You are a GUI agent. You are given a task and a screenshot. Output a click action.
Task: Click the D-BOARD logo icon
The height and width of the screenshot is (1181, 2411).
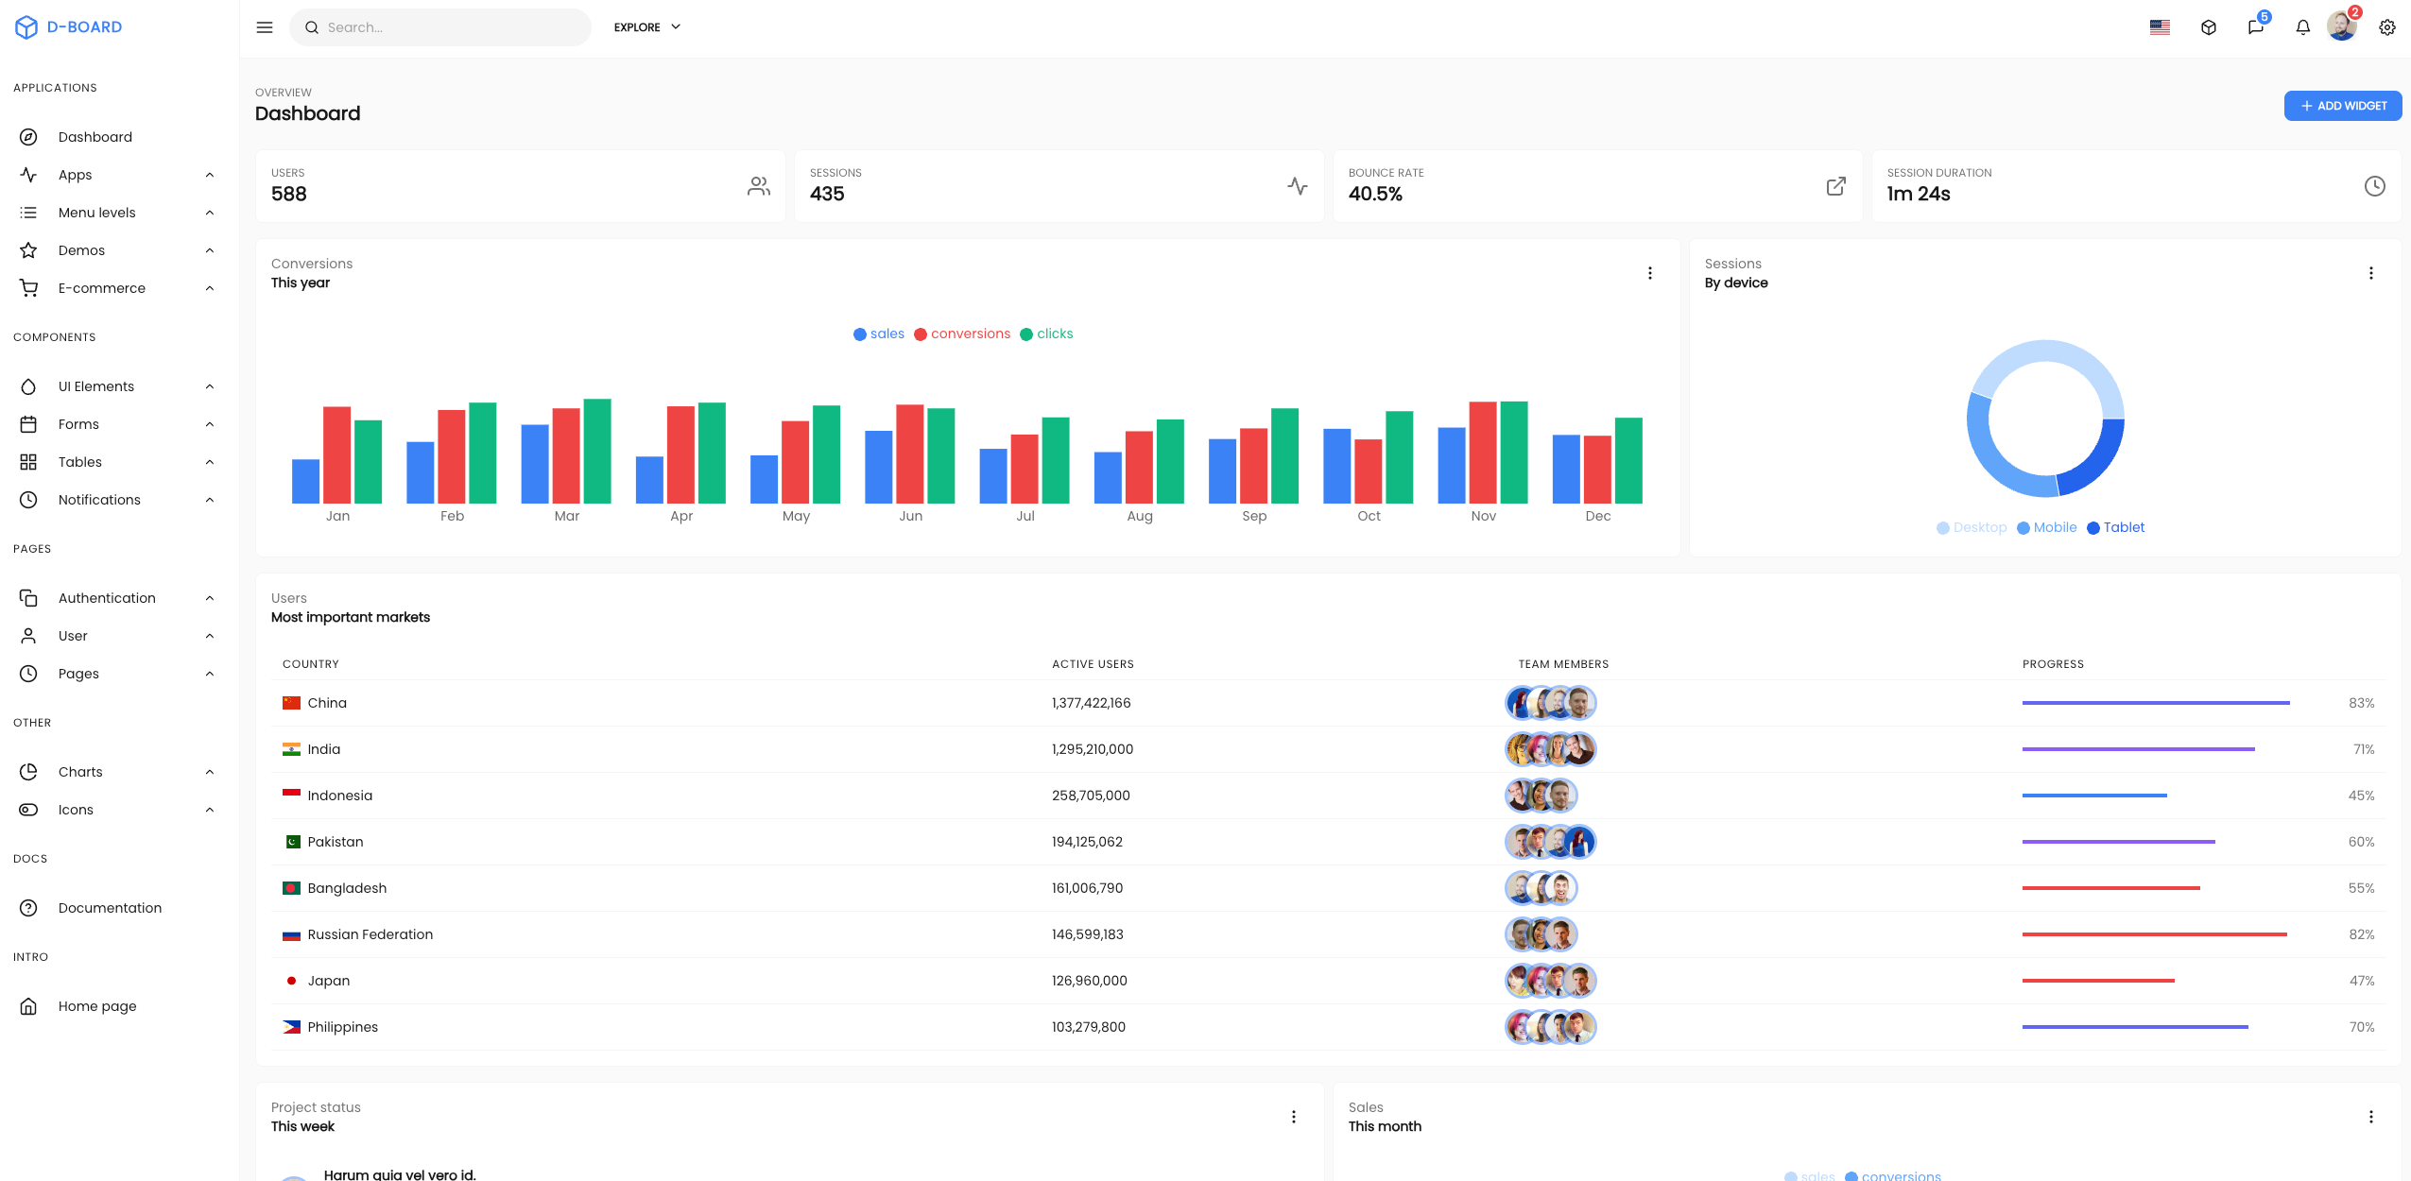(x=26, y=27)
